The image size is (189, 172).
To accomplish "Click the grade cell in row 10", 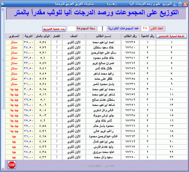I will (29, 89).
